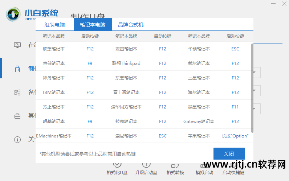The height and width of the screenshot is (181, 289).
Task: Click the EMachines笔记本 cell
Action: coord(54,136)
